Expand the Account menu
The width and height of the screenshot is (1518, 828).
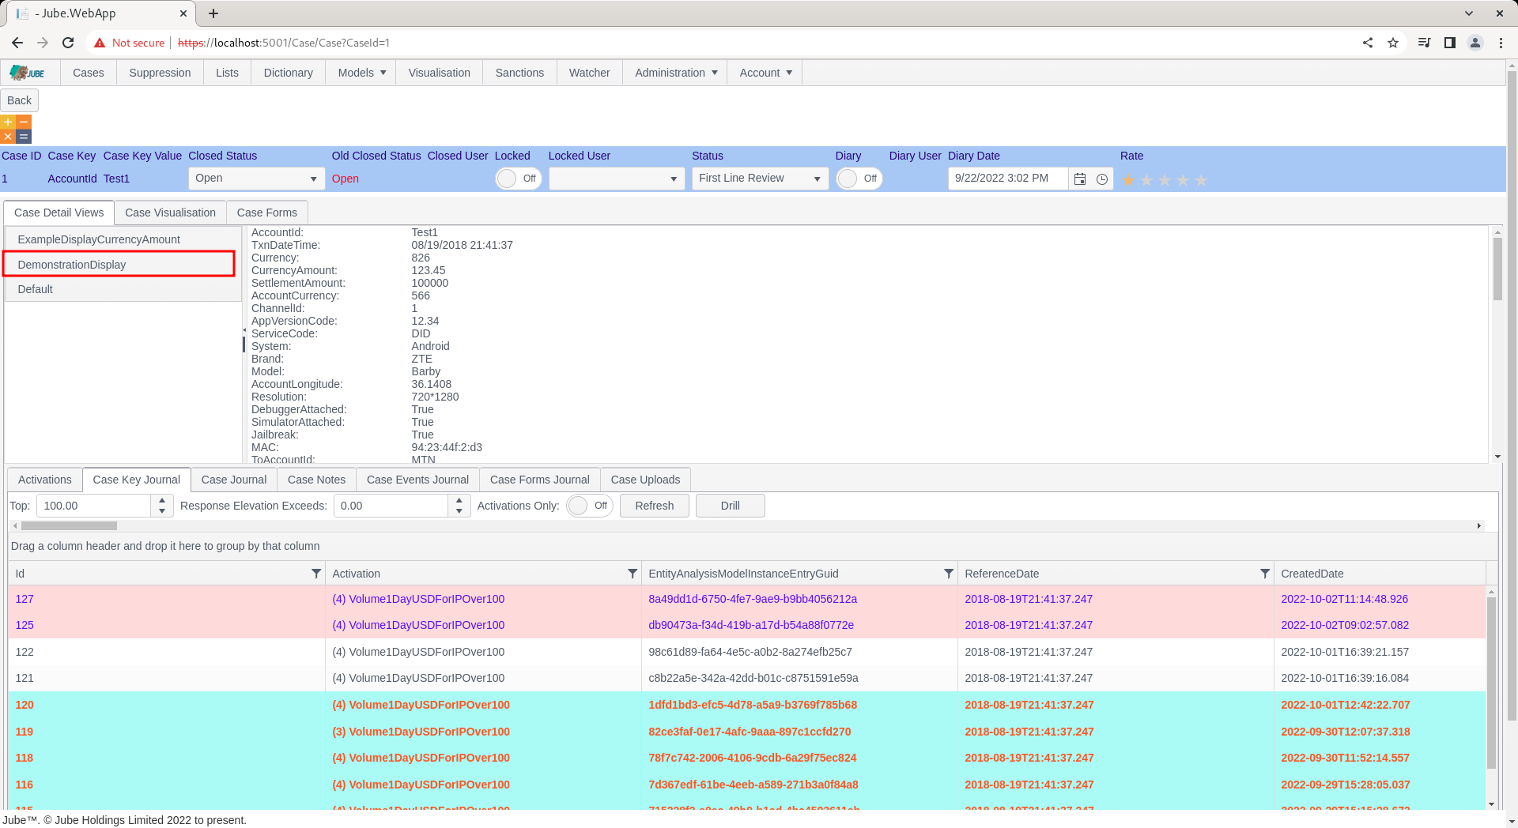point(765,73)
